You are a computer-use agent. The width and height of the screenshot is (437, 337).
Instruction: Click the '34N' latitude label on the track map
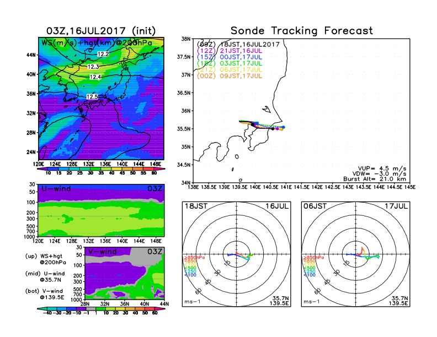click(x=185, y=183)
